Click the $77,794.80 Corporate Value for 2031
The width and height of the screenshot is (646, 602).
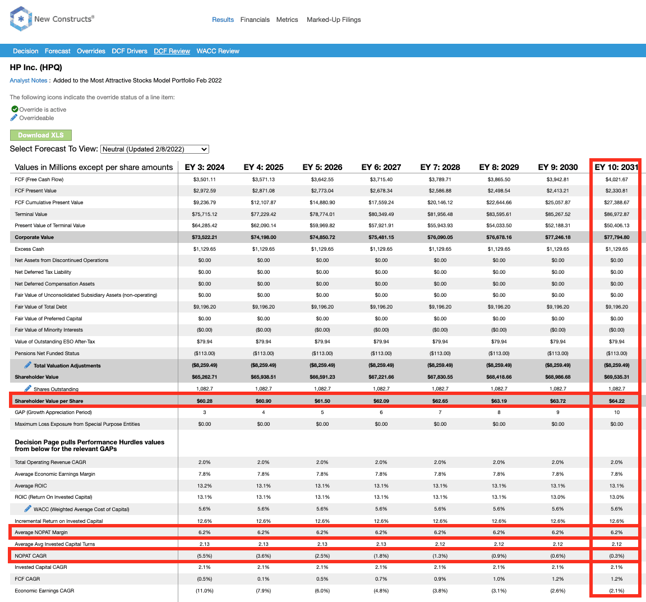[617, 237]
